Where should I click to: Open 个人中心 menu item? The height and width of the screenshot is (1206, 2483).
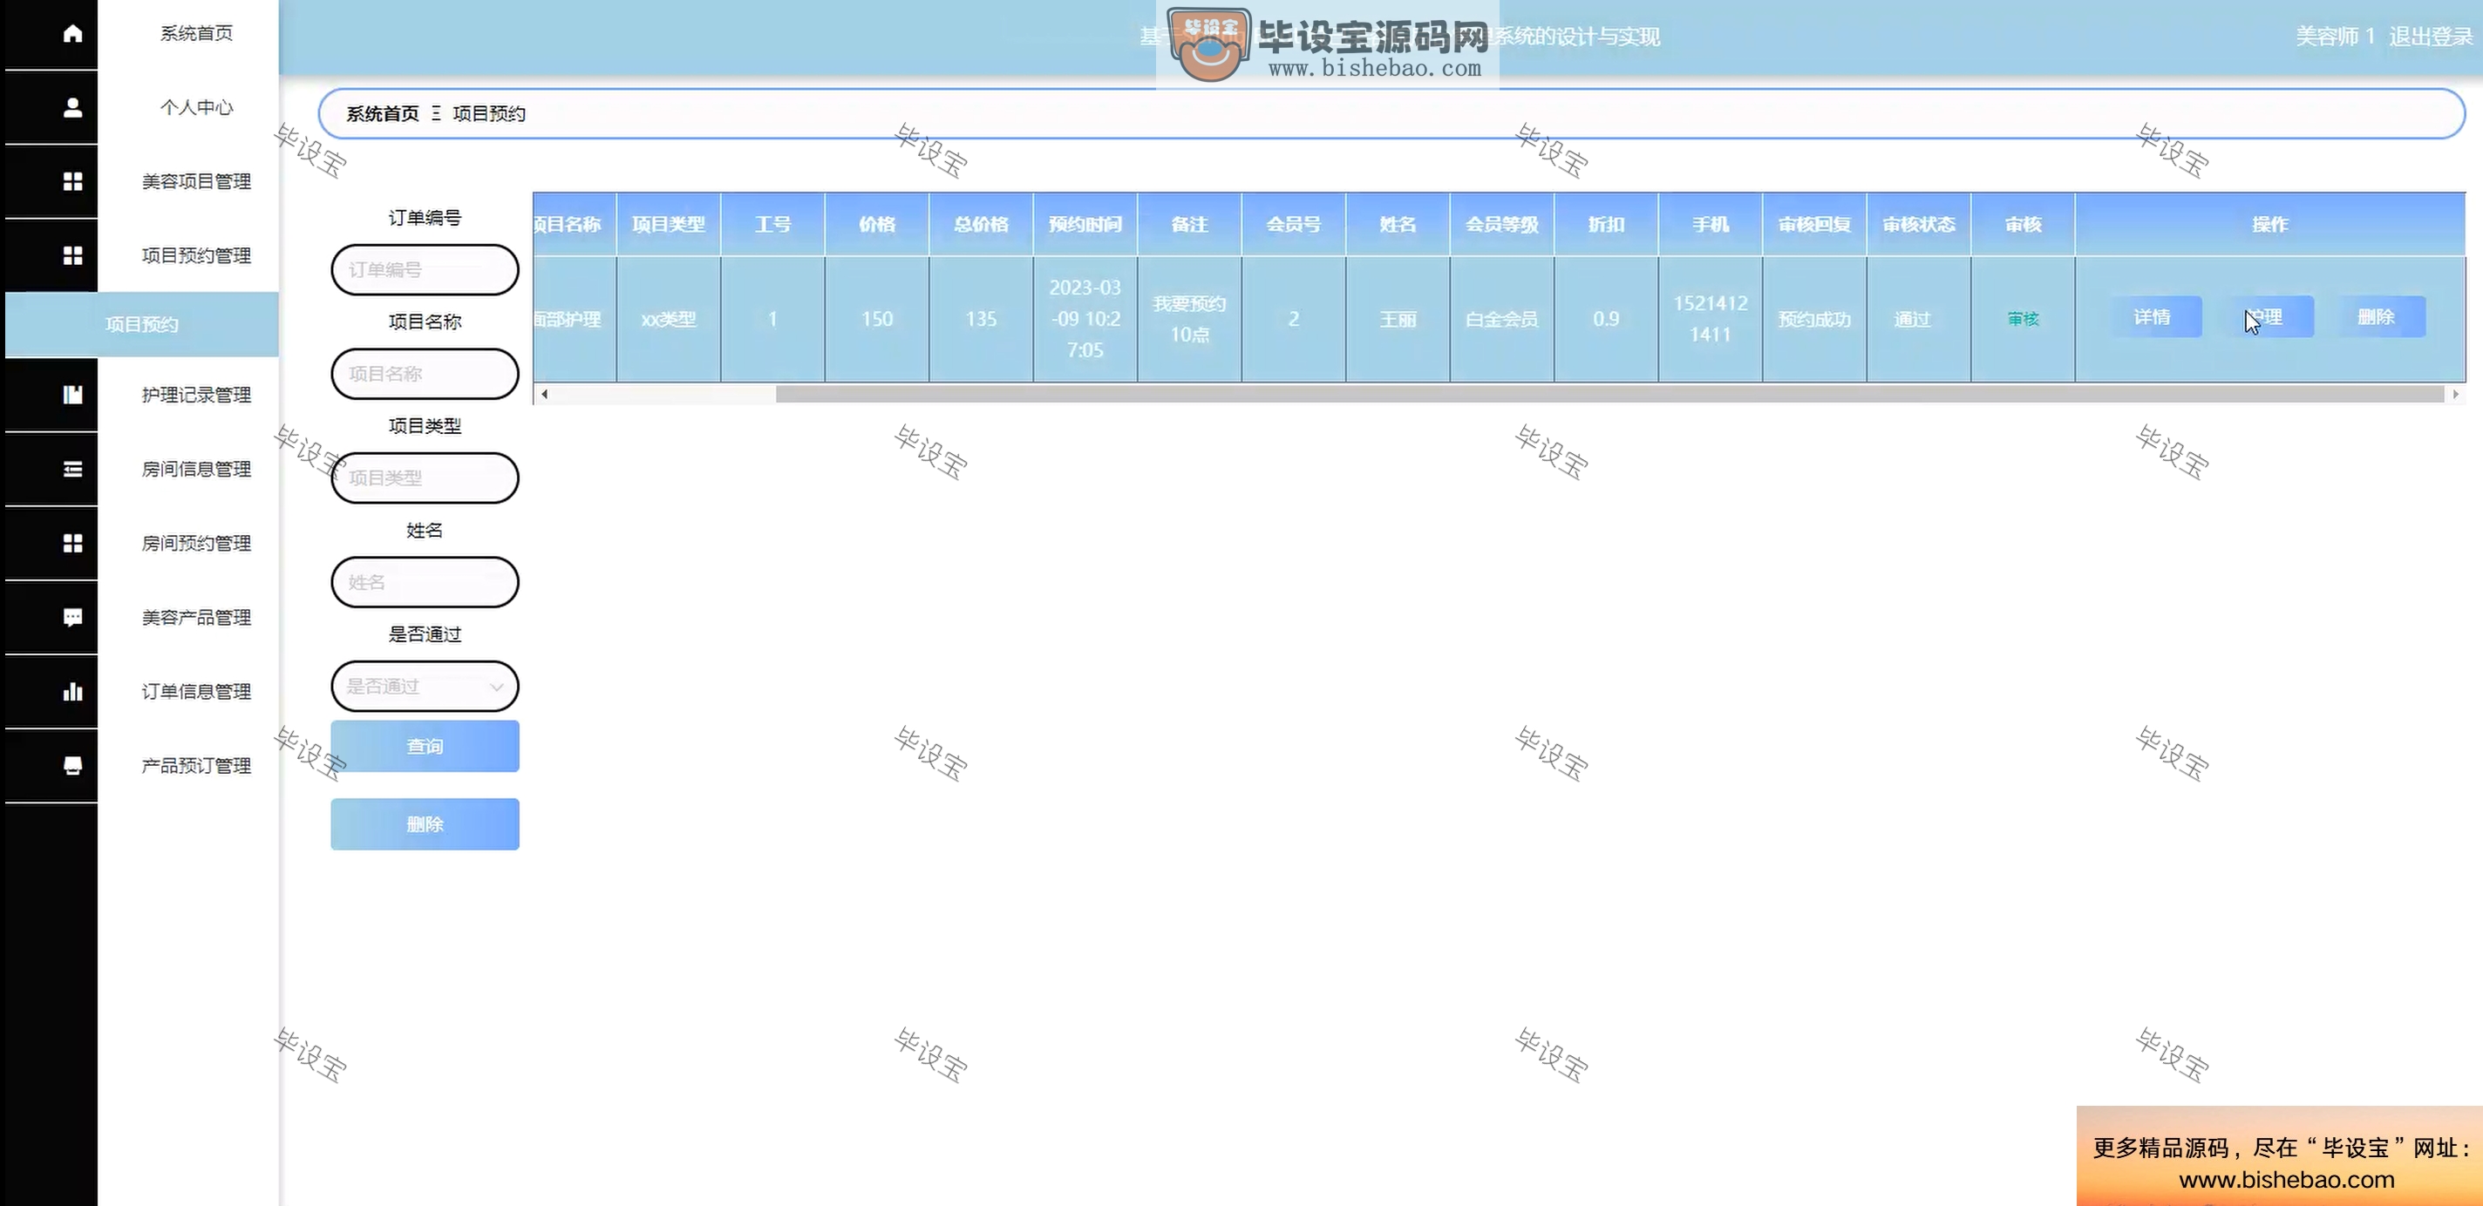click(x=197, y=108)
